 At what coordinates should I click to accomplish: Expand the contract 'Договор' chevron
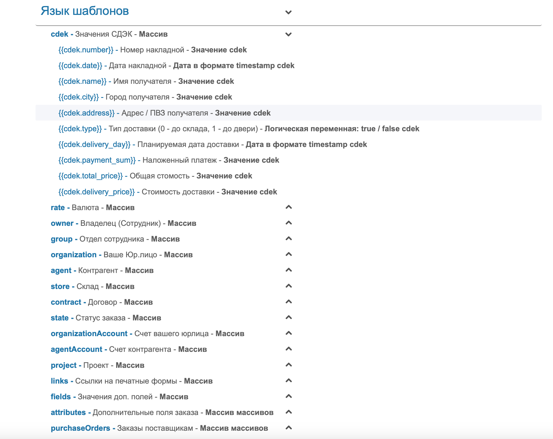288,302
